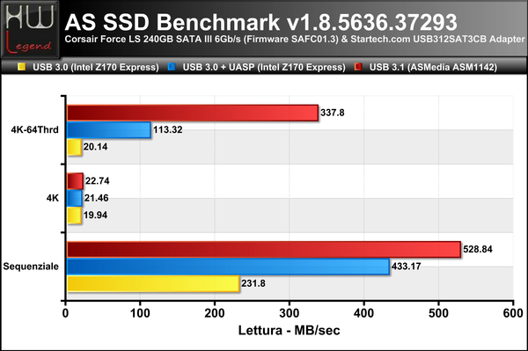
Task: Click the yellow USB 3.0 legend square
Action: click(x=21, y=67)
